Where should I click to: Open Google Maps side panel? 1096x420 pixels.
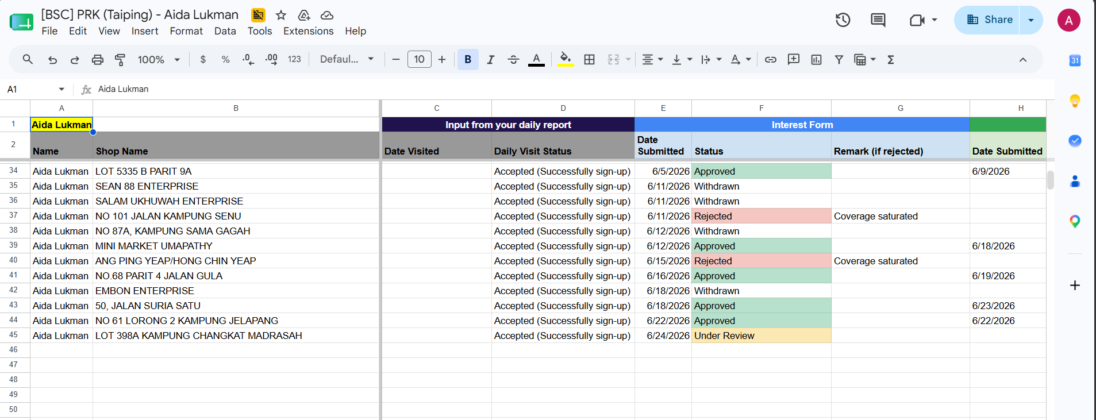(x=1075, y=221)
